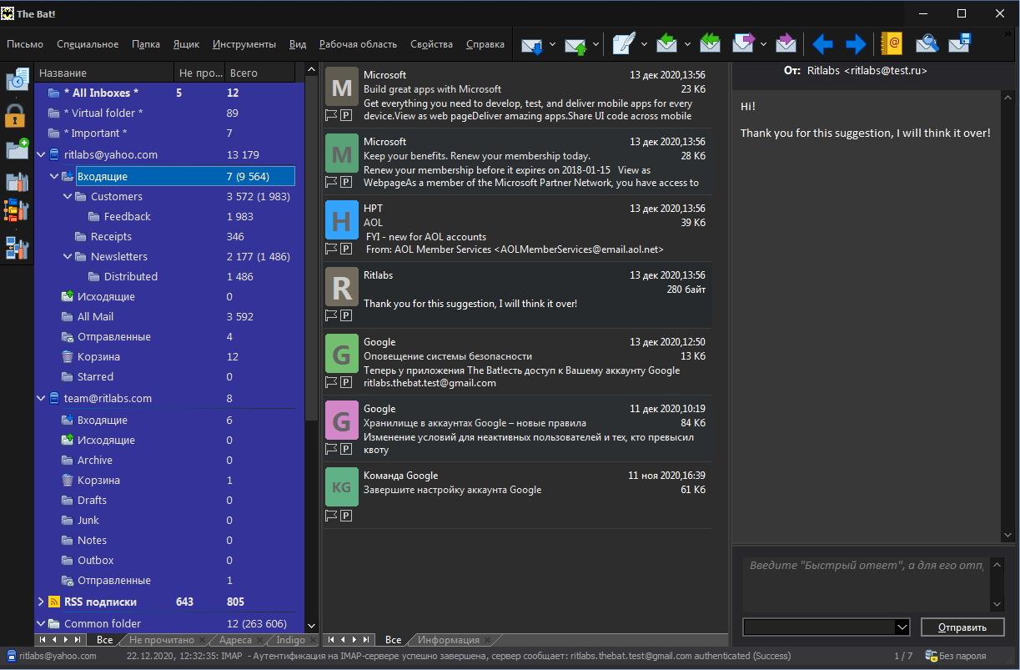Click Reply to all double green arrows icon
1020x670 pixels.
pyautogui.click(x=710, y=44)
